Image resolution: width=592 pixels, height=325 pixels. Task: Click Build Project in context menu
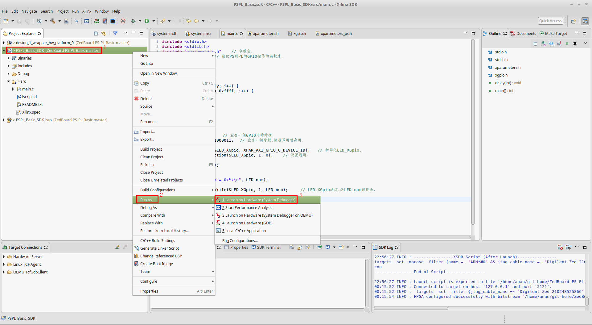174,149
